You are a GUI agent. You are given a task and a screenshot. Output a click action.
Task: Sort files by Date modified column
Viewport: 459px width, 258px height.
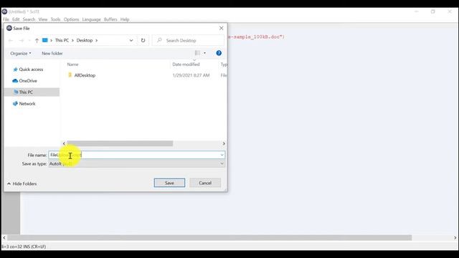point(186,64)
